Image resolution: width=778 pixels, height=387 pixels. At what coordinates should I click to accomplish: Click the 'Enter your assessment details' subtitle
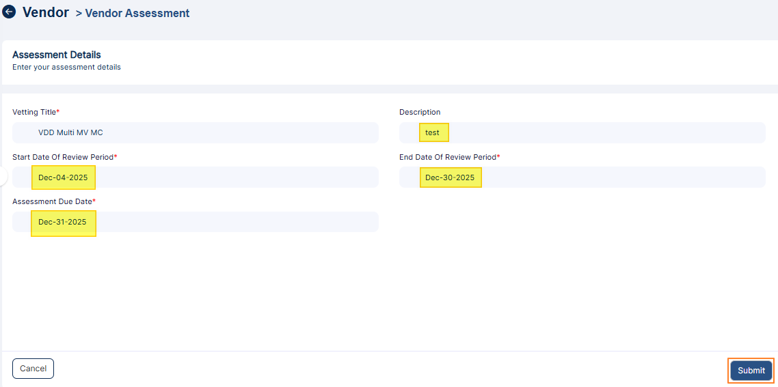click(66, 68)
